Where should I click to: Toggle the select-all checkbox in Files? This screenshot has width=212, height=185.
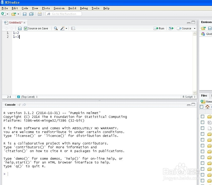tap(201, 107)
